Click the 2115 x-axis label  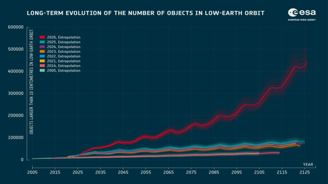tap(282, 172)
